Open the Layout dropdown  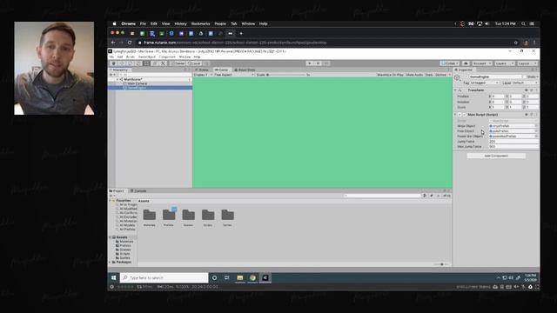point(527,63)
